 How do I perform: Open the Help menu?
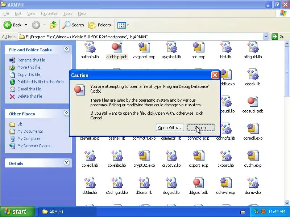pos(82,13)
